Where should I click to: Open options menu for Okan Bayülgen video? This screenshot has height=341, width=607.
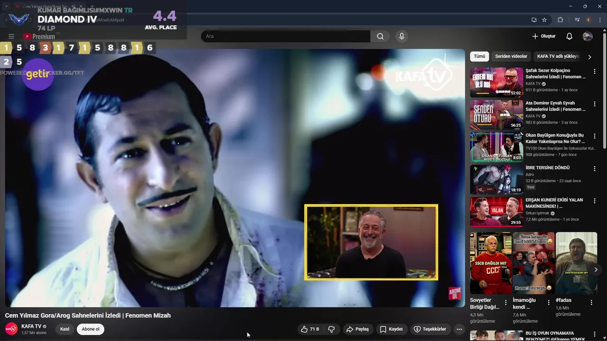coord(595,136)
